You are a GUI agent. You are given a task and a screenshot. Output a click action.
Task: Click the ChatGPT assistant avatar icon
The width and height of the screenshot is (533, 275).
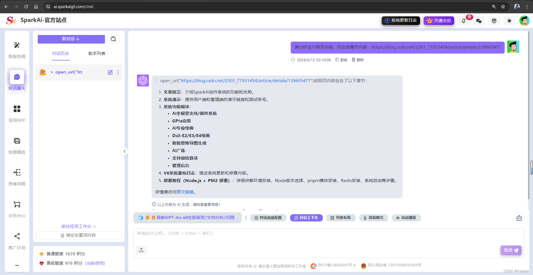pyautogui.click(x=143, y=80)
